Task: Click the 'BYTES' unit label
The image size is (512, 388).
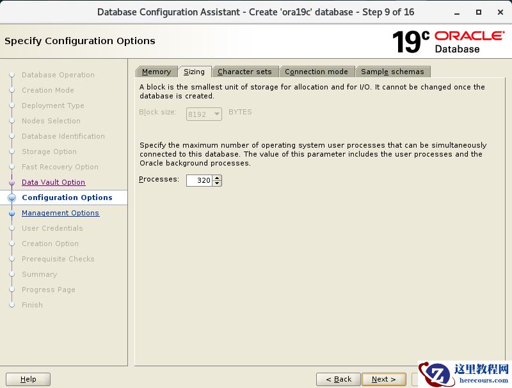Action: point(240,112)
